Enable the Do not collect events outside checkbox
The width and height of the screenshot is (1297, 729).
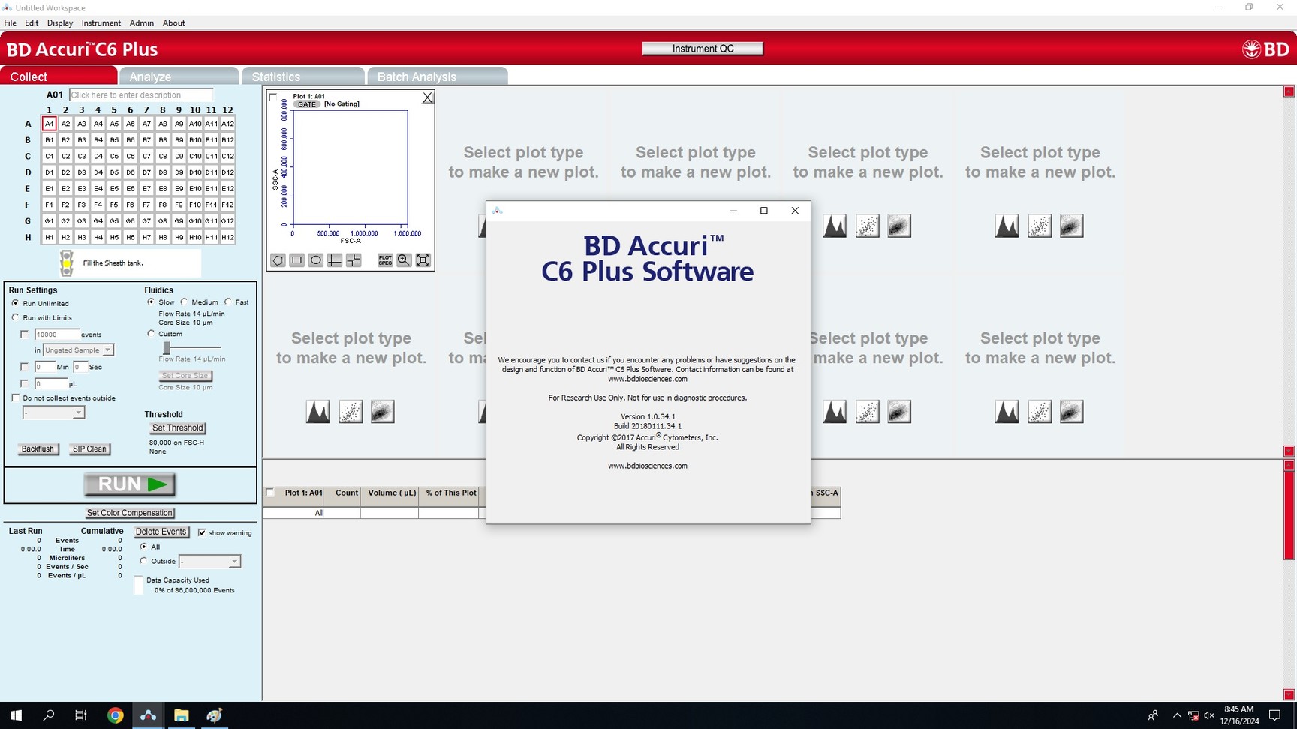16,397
